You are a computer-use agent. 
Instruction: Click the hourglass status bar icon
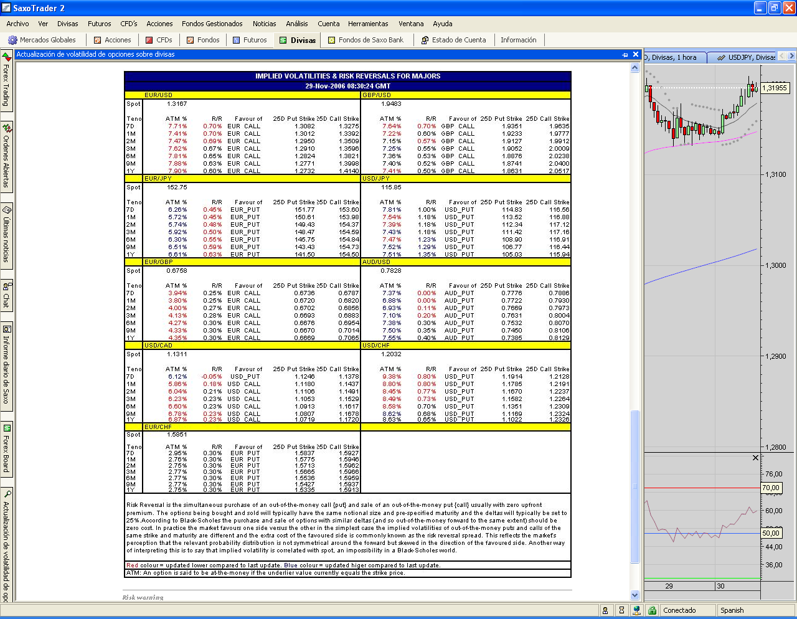point(621,610)
